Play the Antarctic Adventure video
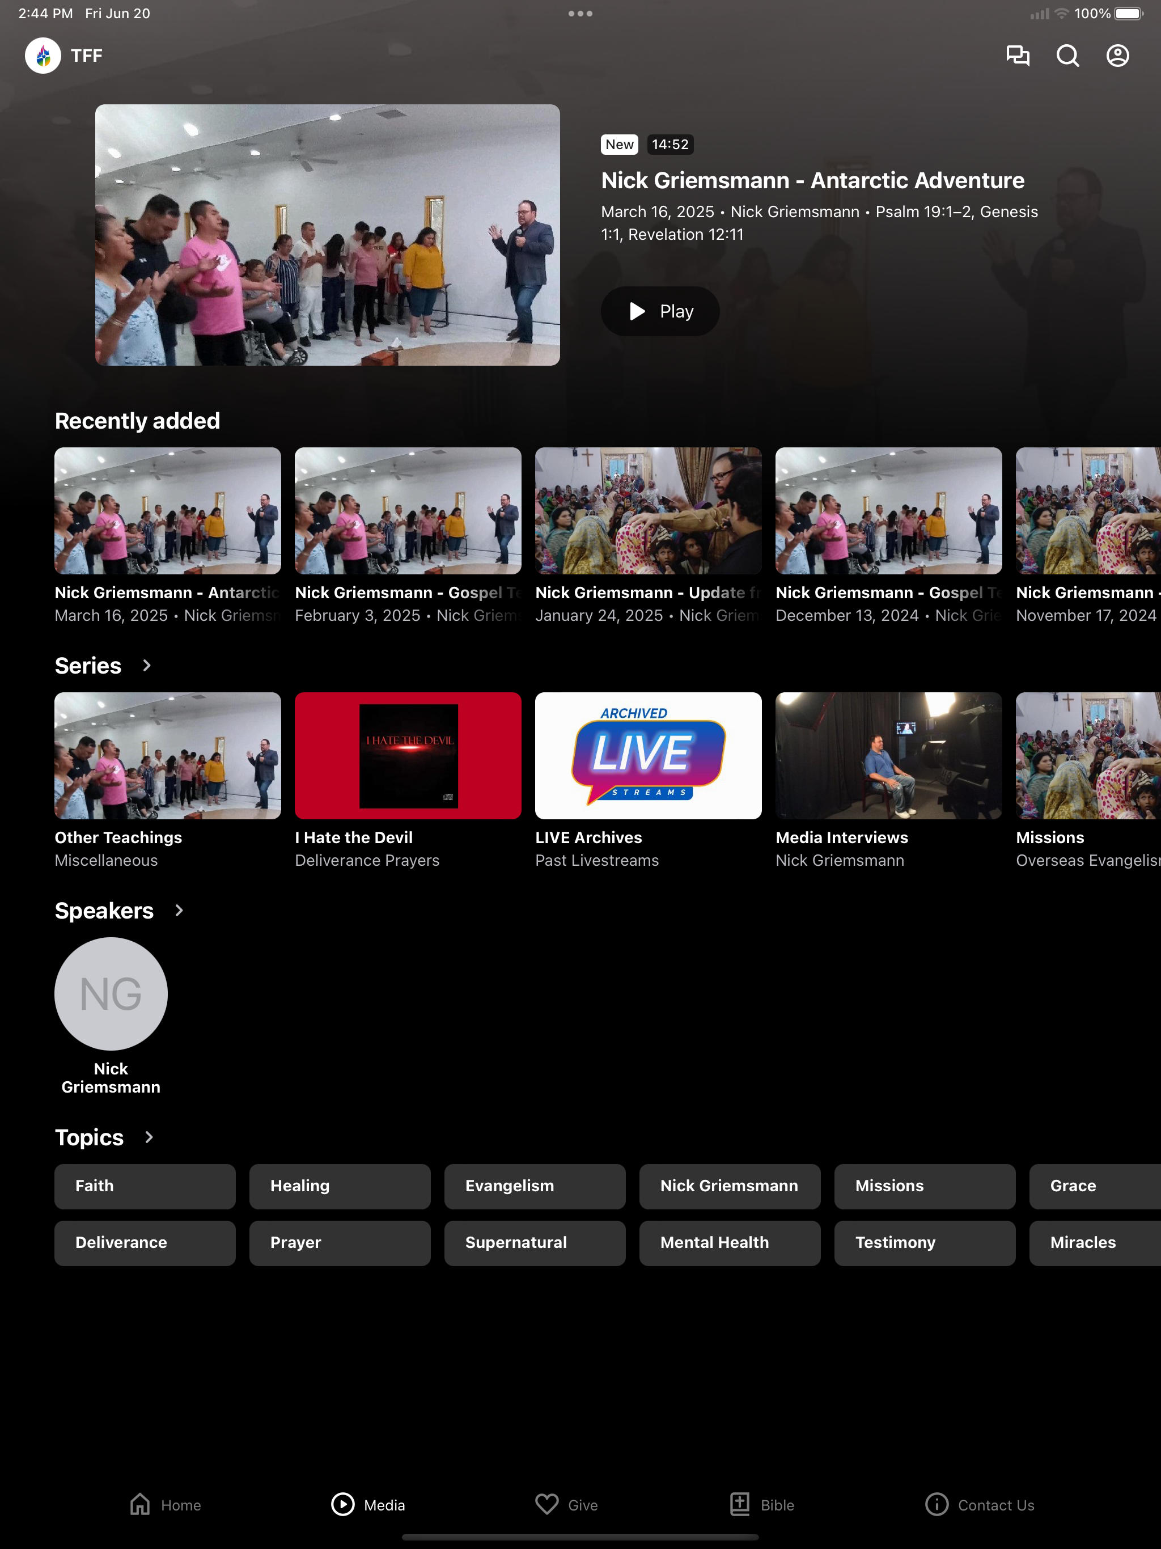This screenshot has height=1549, width=1161. coord(660,311)
